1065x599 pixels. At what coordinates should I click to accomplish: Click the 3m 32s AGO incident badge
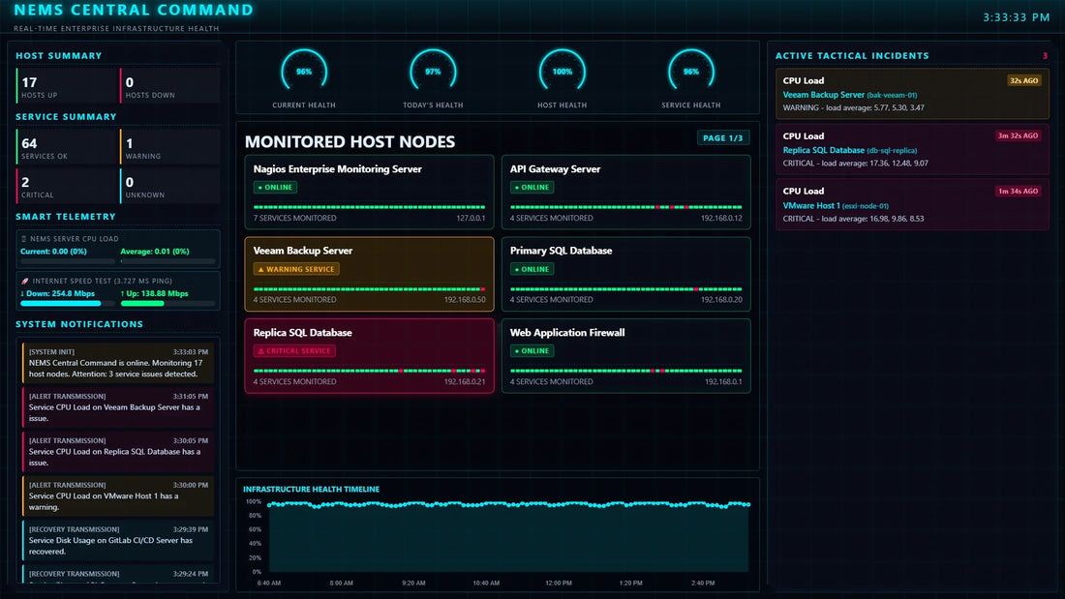pos(1018,135)
